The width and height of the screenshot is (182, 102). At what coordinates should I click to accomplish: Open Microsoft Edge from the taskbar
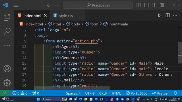click(81, 99)
